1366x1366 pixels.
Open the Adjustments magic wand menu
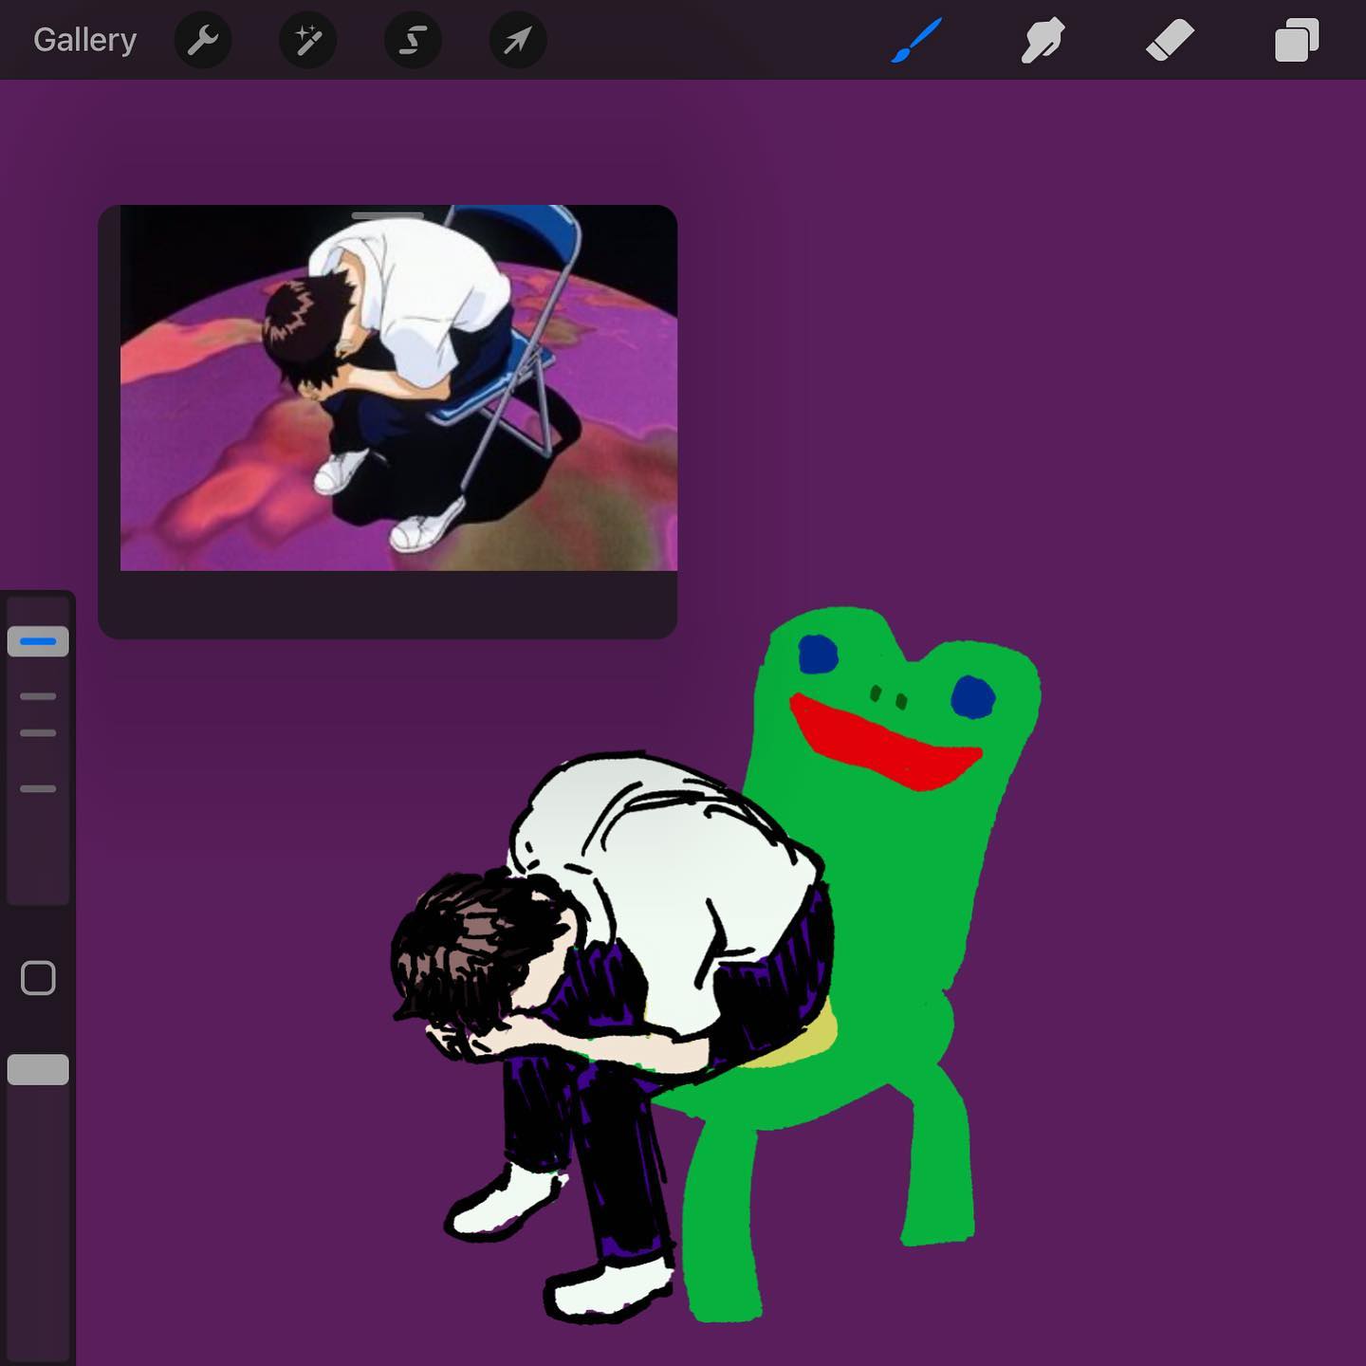click(x=308, y=41)
